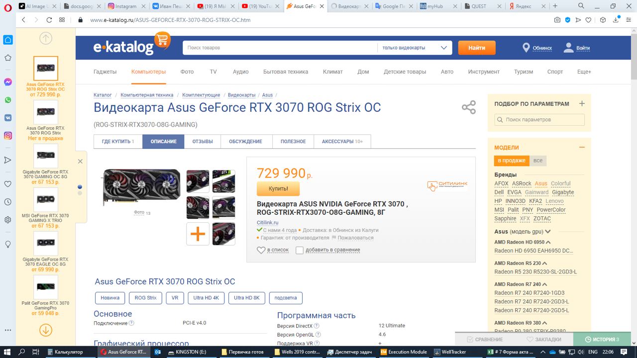Open Калькулятор from the taskbar
This screenshot has height=358, width=637.
(x=69, y=352)
